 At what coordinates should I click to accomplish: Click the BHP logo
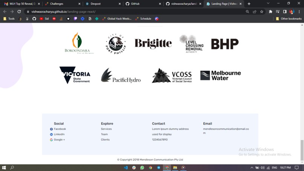tap(225, 44)
